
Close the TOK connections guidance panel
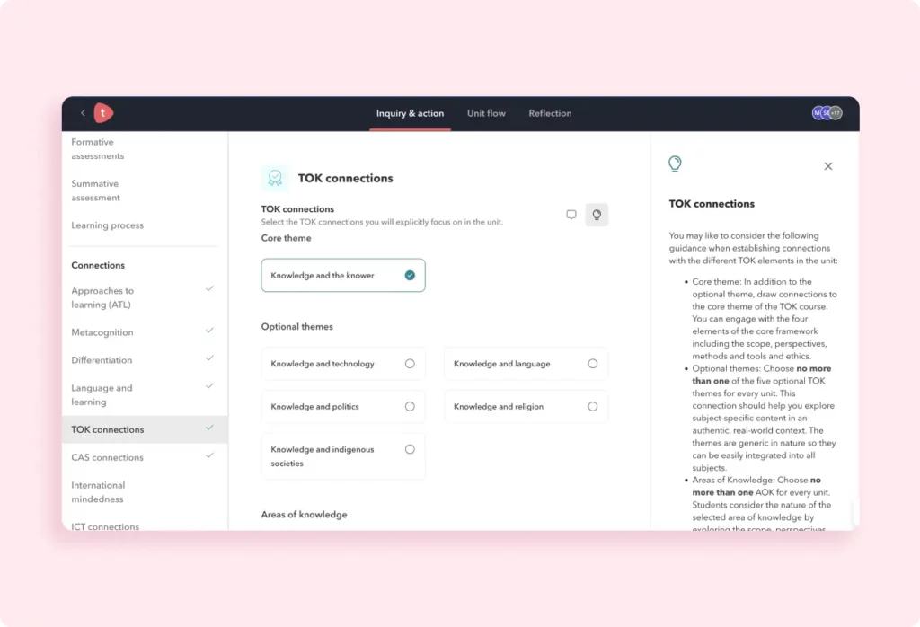click(x=827, y=166)
